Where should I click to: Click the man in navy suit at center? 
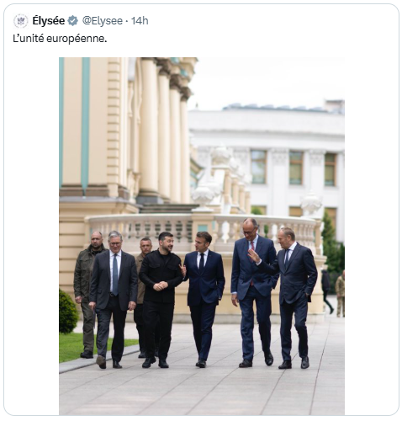pos(204,299)
